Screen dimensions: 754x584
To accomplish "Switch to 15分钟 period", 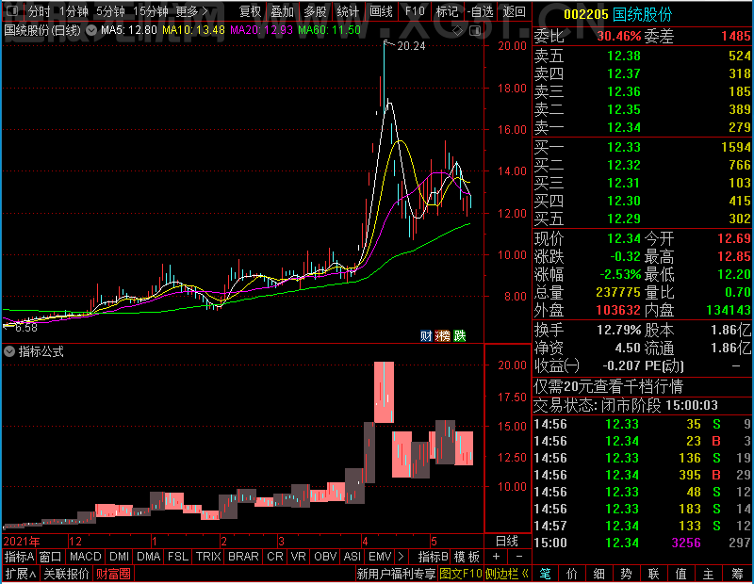I will (x=151, y=11).
